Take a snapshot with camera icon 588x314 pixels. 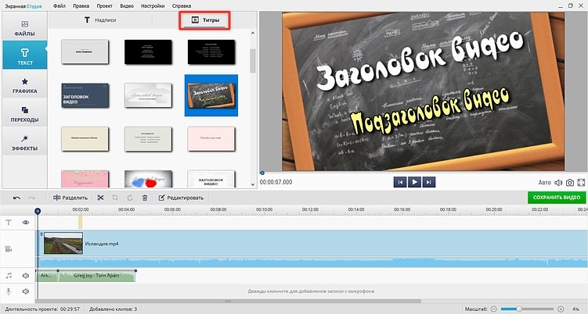[x=570, y=182]
